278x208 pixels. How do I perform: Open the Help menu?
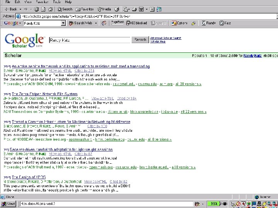pos(68,2)
